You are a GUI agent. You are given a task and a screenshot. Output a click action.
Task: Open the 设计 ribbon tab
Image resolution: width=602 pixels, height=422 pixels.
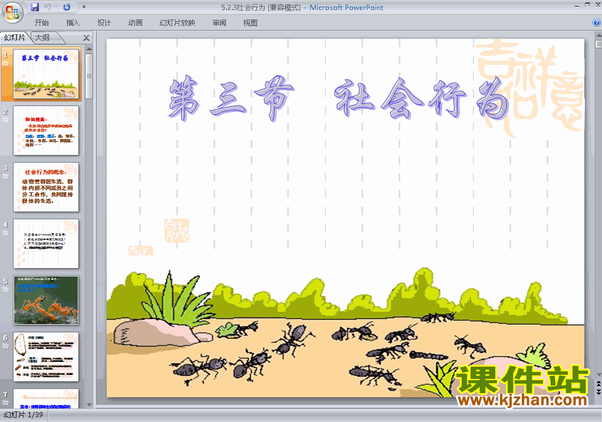[104, 22]
